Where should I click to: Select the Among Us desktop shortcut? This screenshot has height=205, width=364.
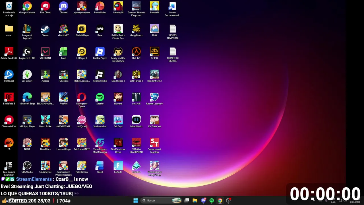pyautogui.click(x=118, y=8)
